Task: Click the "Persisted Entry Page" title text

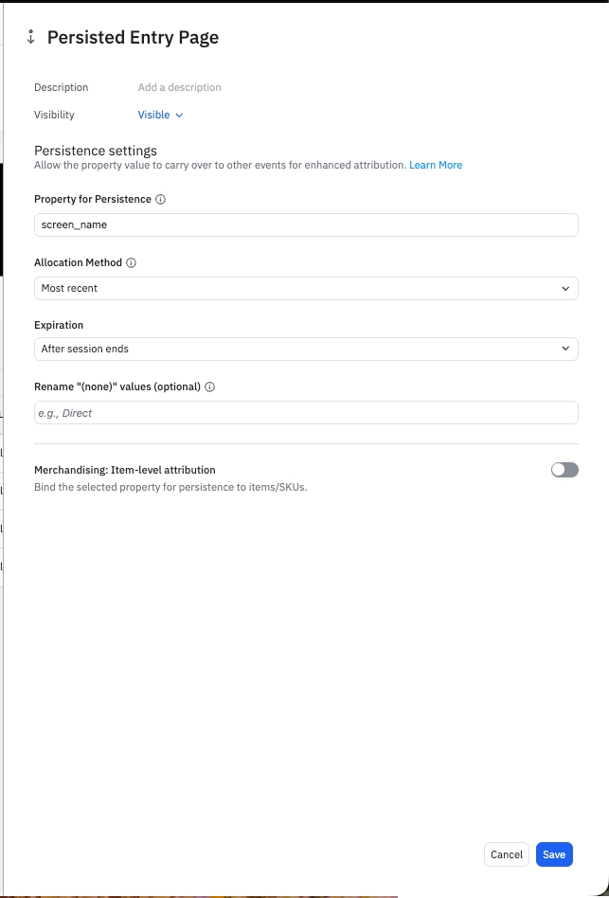Action: click(133, 38)
